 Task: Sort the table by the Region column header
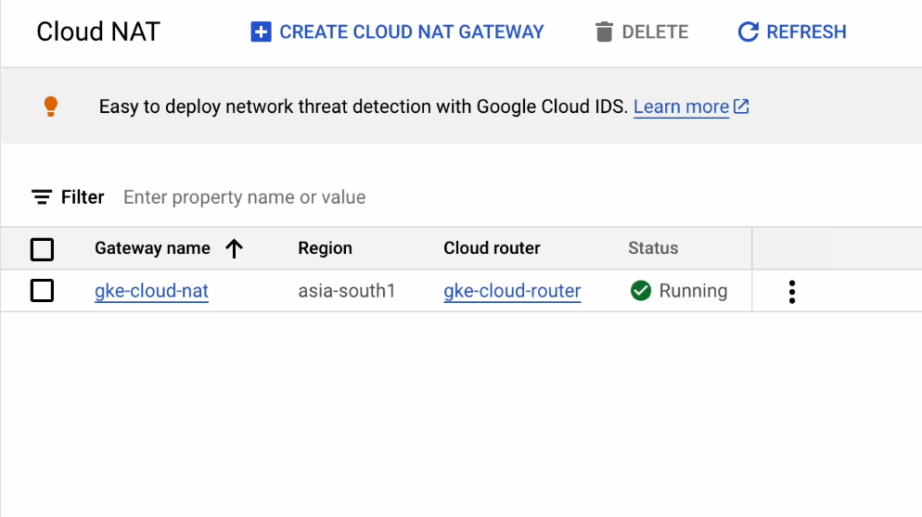(325, 248)
